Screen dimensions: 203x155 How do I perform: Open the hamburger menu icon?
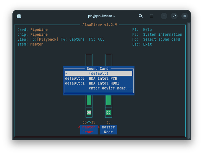[152, 16]
